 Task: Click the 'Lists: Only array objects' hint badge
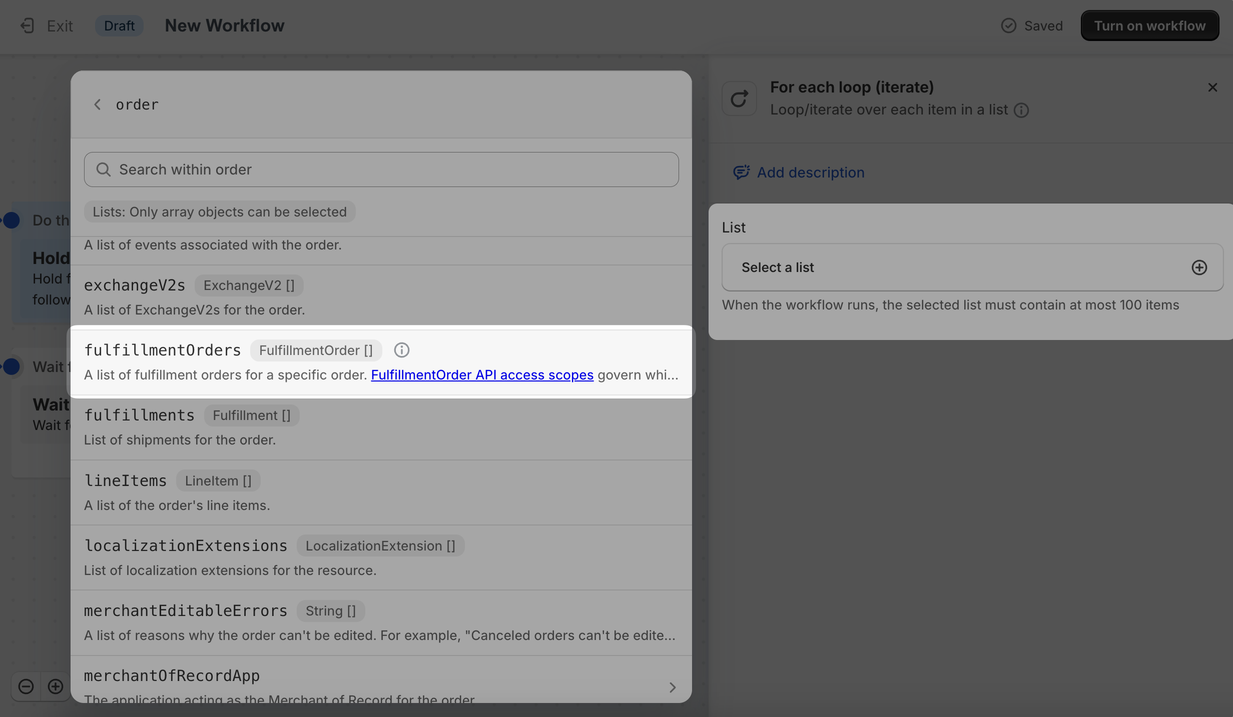click(220, 211)
